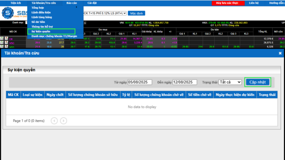This screenshot has height=160, width=285.
Task: Open the Liên hệ link
Action: (x=254, y=3)
